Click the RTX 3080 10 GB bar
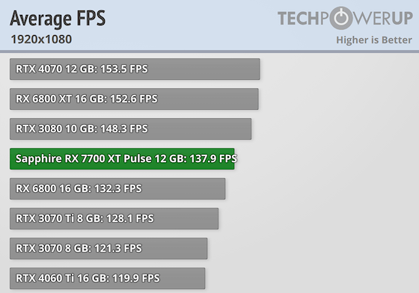Image resolution: width=419 pixels, height=293 pixels. click(131, 129)
